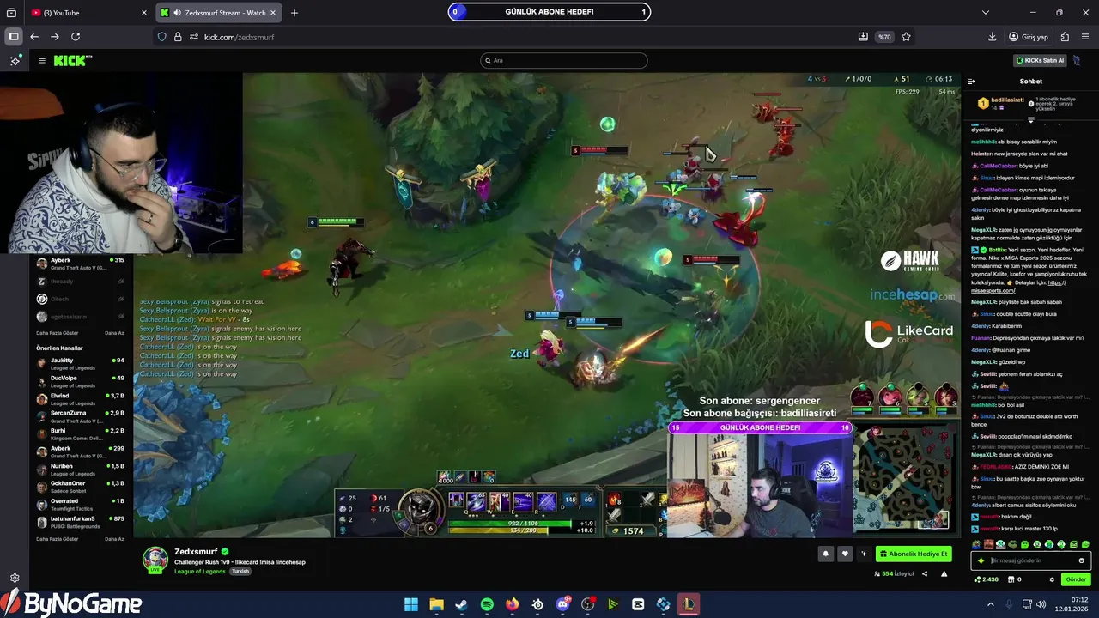Screen dimensions: 1099x618
Task: Open sidebar settings gear at bottom left
Action: point(15,579)
